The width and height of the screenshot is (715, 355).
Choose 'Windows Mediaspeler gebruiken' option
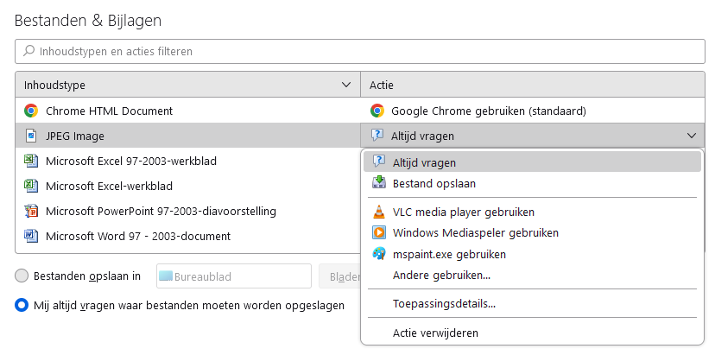point(475,232)
